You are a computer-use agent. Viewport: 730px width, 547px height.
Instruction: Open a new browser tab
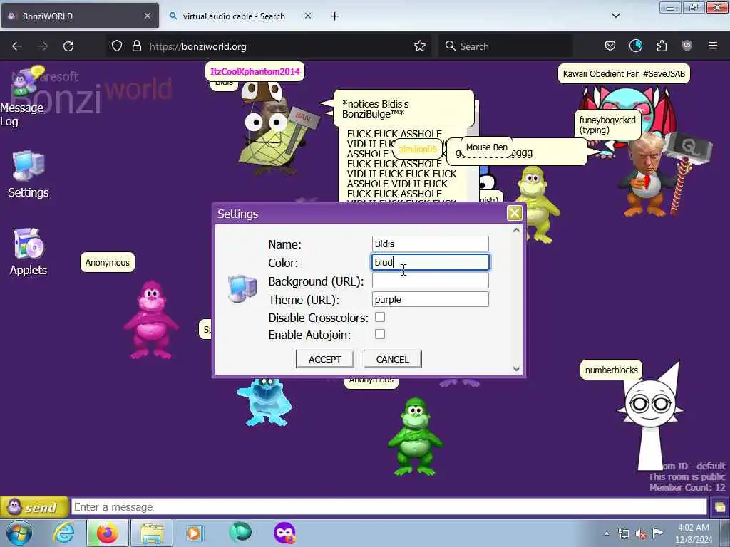pyautogui.click(x=335, y=16)
